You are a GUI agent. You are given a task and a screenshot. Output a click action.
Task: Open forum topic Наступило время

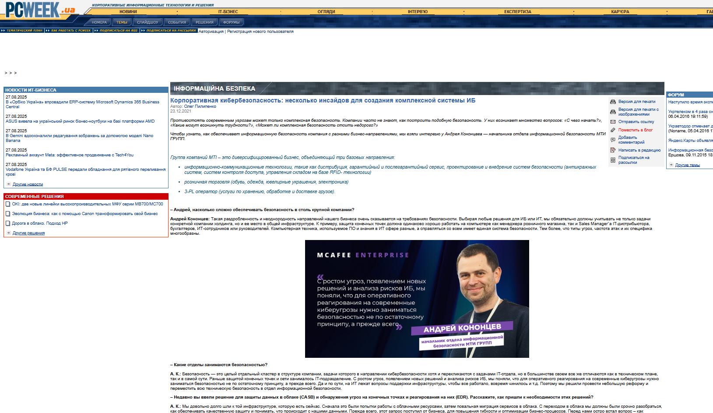click(x=690, y=102)
